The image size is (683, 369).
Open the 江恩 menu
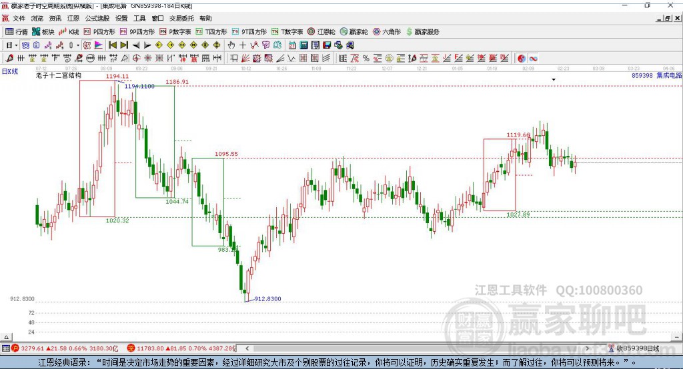[73, 18]
